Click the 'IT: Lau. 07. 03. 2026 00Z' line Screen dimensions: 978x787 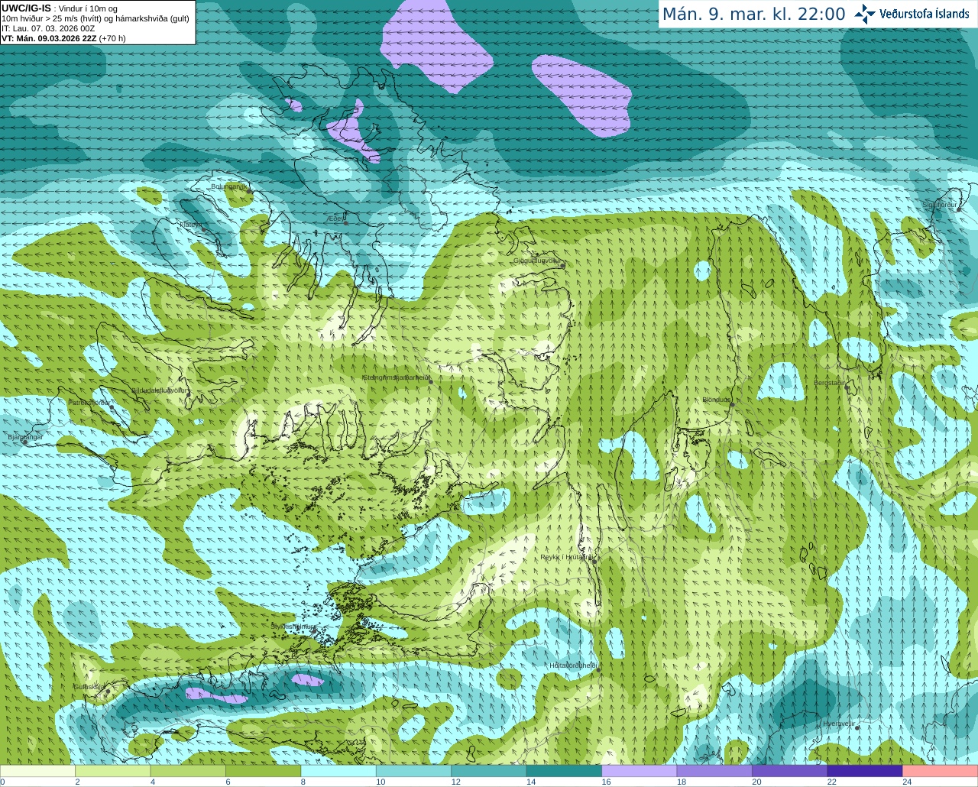click(48, 28)
